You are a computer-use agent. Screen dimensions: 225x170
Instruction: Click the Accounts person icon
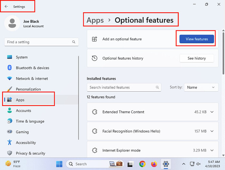click(x=10, y=110)
